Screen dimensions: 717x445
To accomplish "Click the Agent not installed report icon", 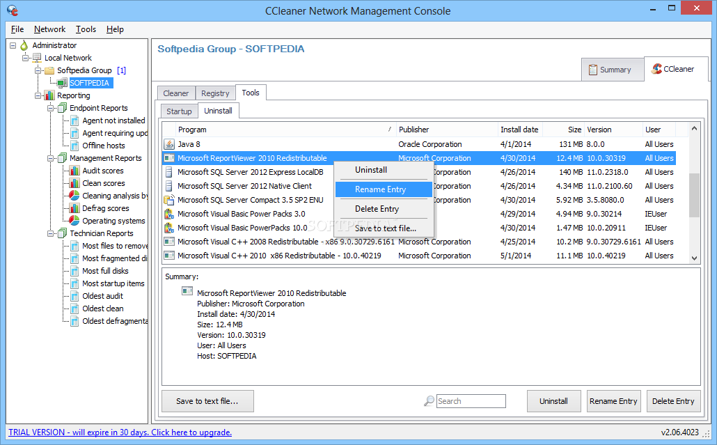I will (x=74, y=120).
